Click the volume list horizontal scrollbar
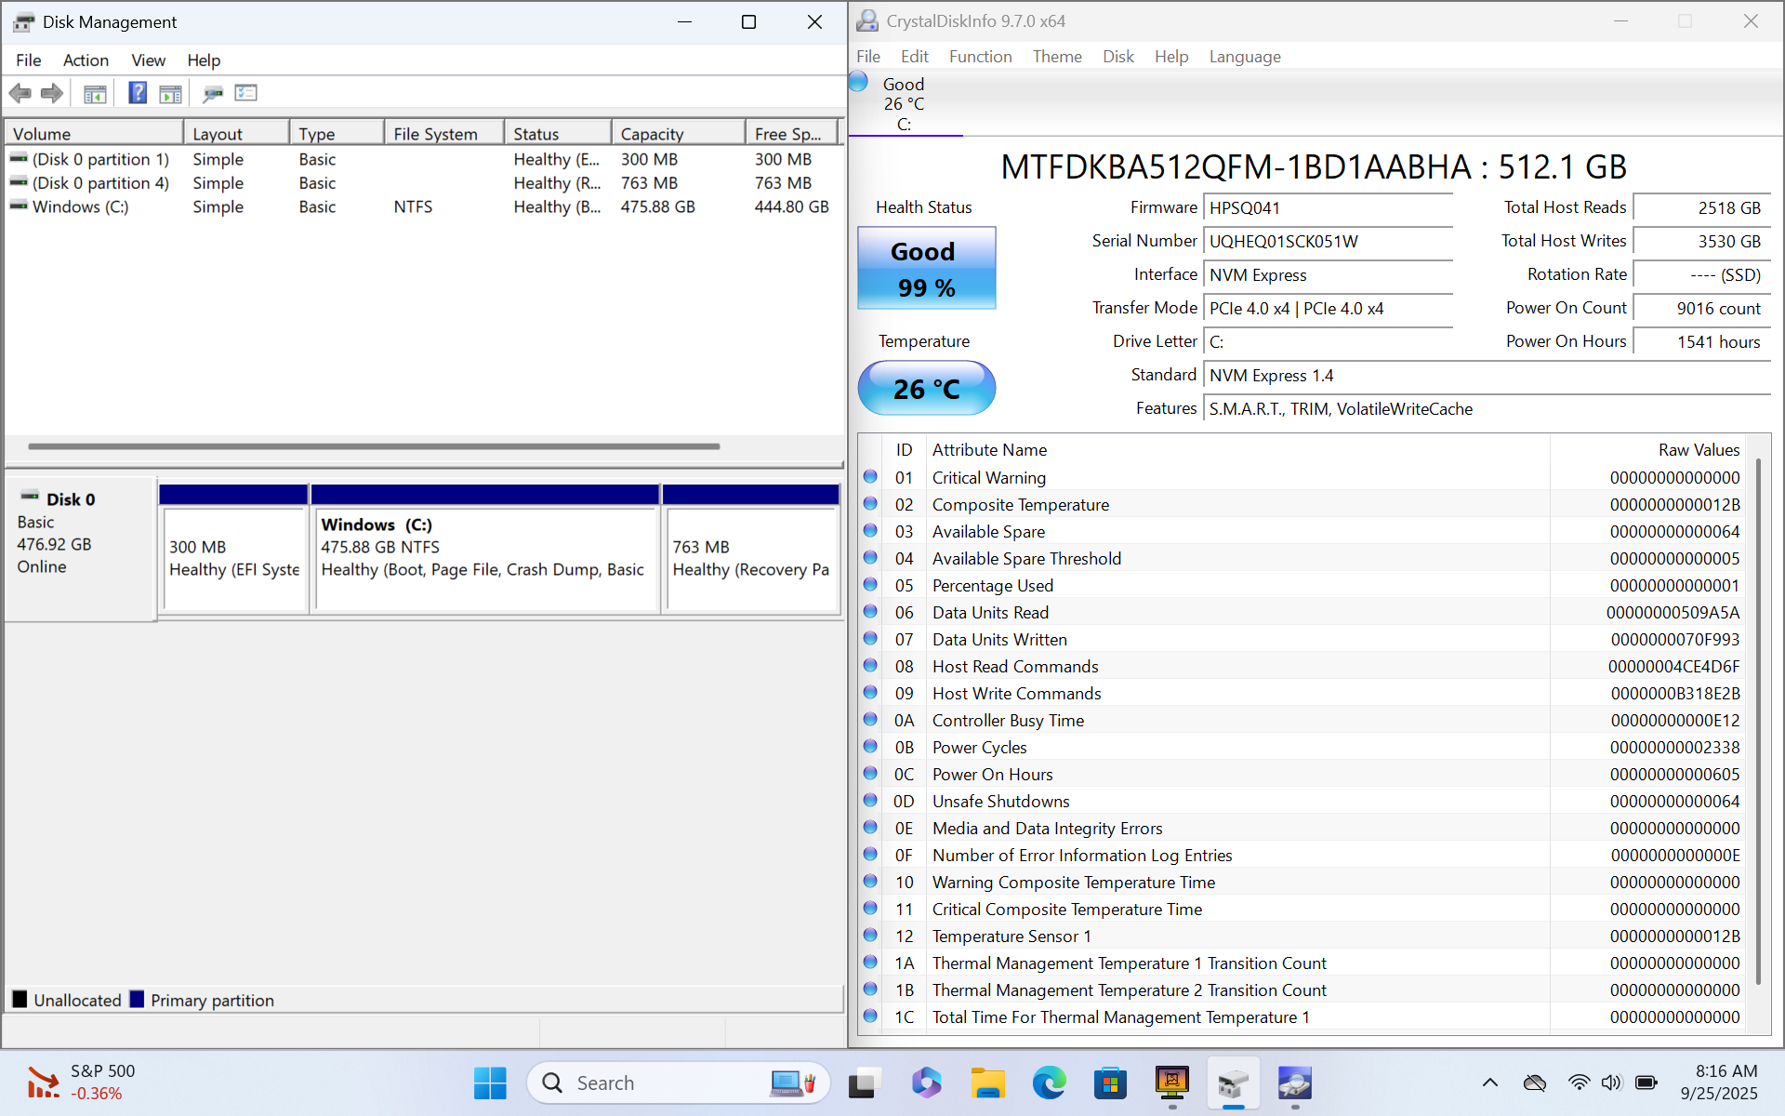Screen dimensions: 1785x1116 pos(374,446)
